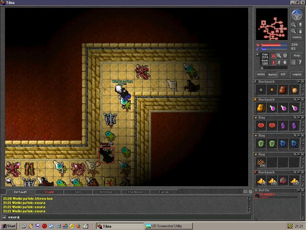
Task: Open the tan bag item in first Backpack
Action: 294,90
